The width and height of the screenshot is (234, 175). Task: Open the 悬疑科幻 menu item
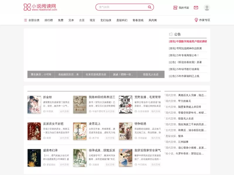point(122,20)
